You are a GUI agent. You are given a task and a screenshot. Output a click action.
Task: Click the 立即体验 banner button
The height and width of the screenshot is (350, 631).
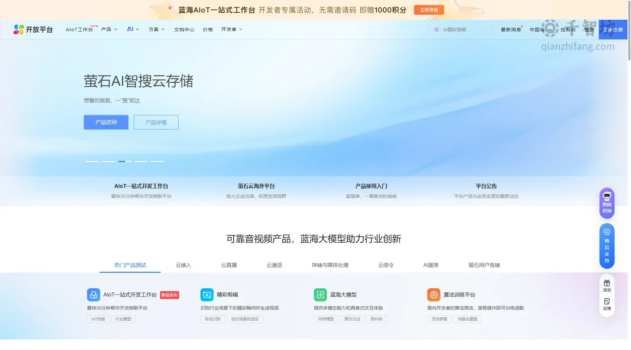(x=429, y=10)
